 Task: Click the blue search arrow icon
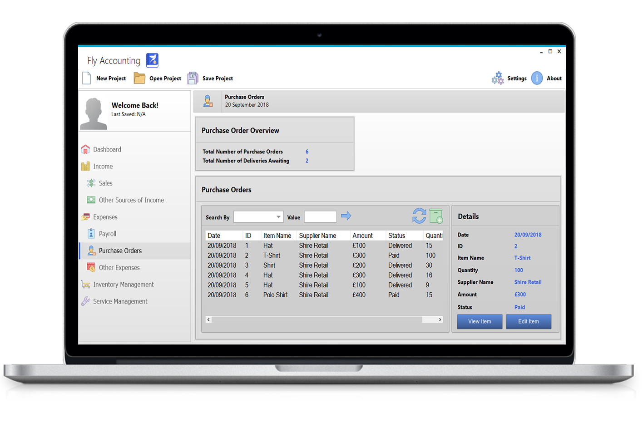[346, 216]
